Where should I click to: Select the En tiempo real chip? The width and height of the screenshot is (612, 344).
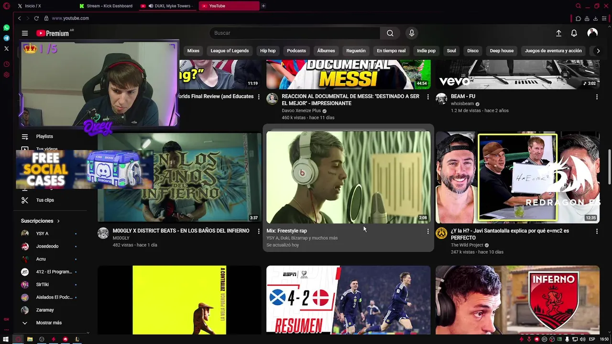click(x=391, y=51)
